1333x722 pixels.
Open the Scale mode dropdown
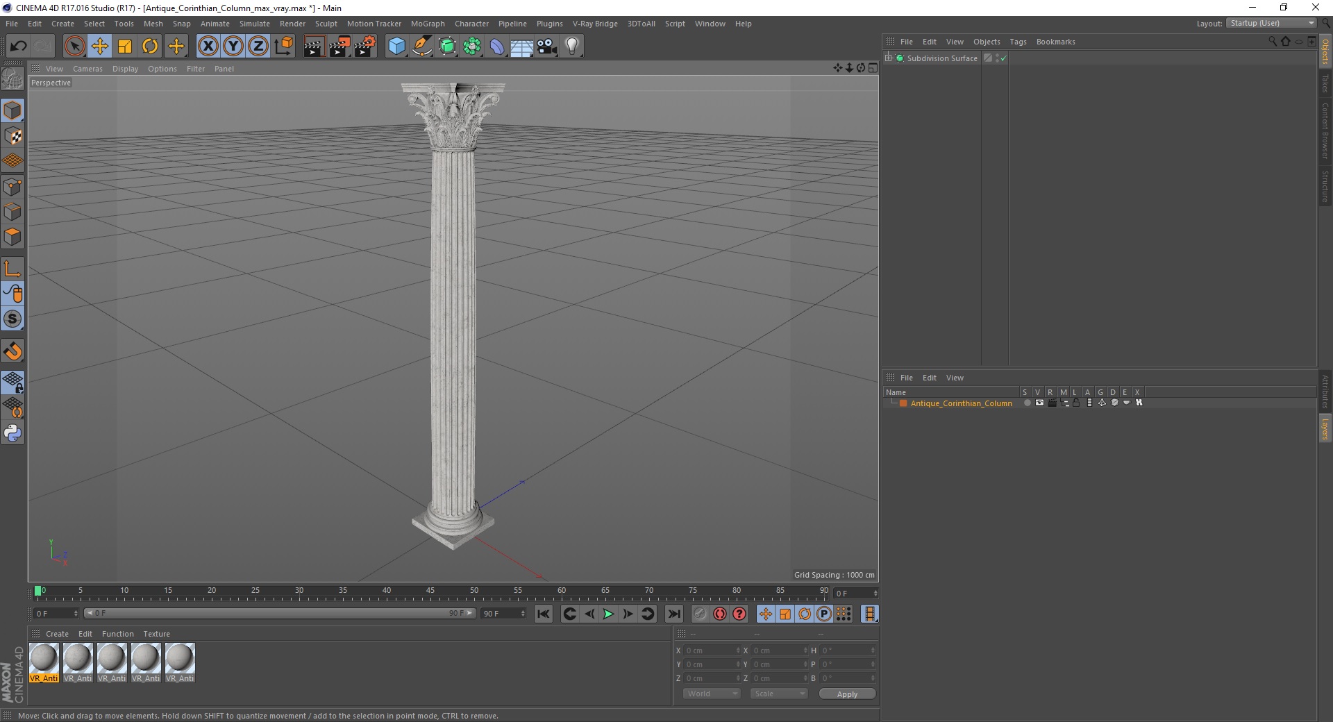pos(778,694)
